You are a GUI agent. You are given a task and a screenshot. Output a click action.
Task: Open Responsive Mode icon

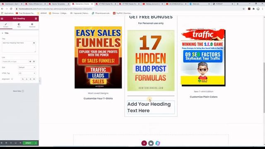coord(16,143)
